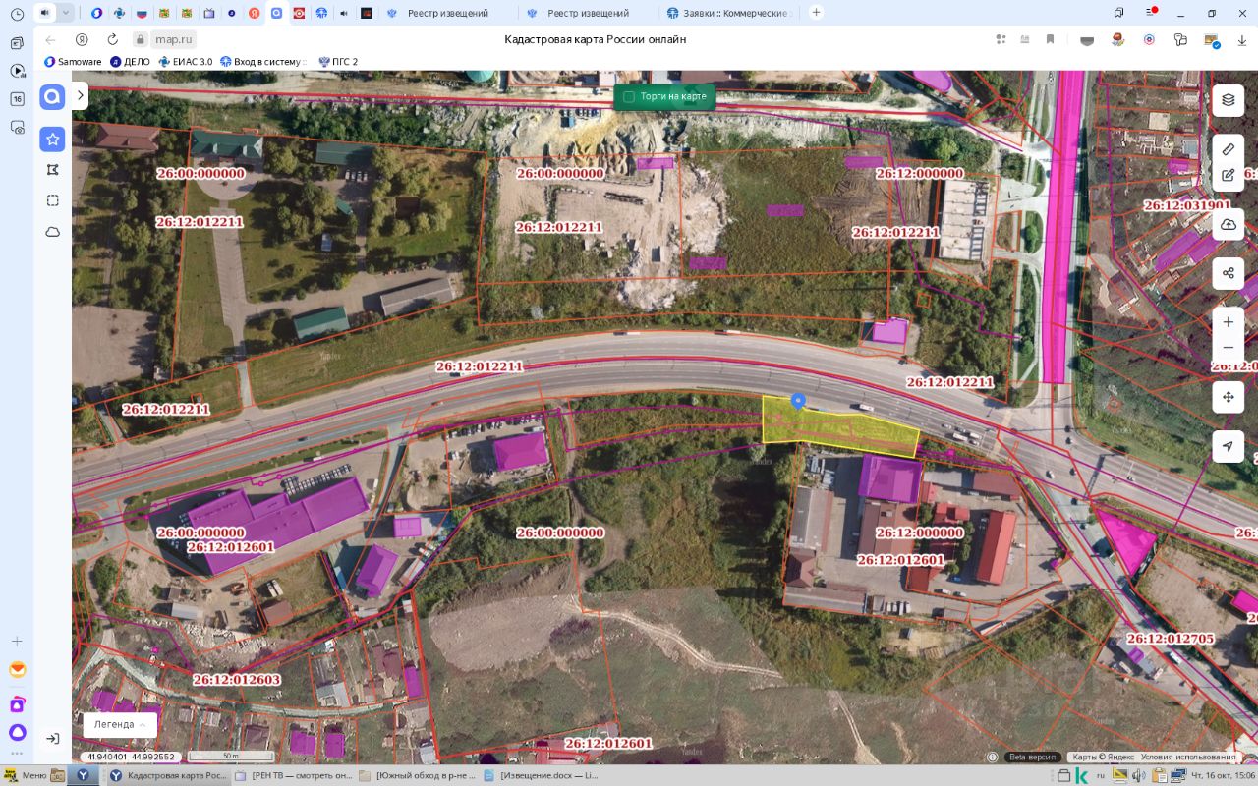Click cadastral label 26:12:012603
This screenshot has height=786, width=1258.
coord(237,680)
